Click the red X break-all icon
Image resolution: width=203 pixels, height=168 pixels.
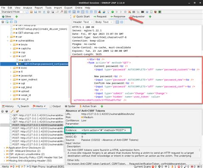[x=129, y=12]
